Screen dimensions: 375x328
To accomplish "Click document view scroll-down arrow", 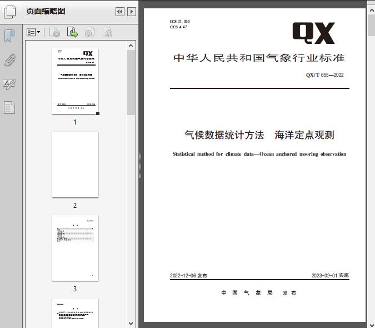I will 372,325.
